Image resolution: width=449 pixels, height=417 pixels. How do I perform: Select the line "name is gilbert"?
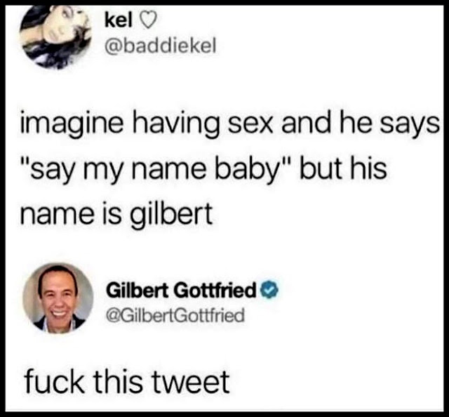pos(116,214)
